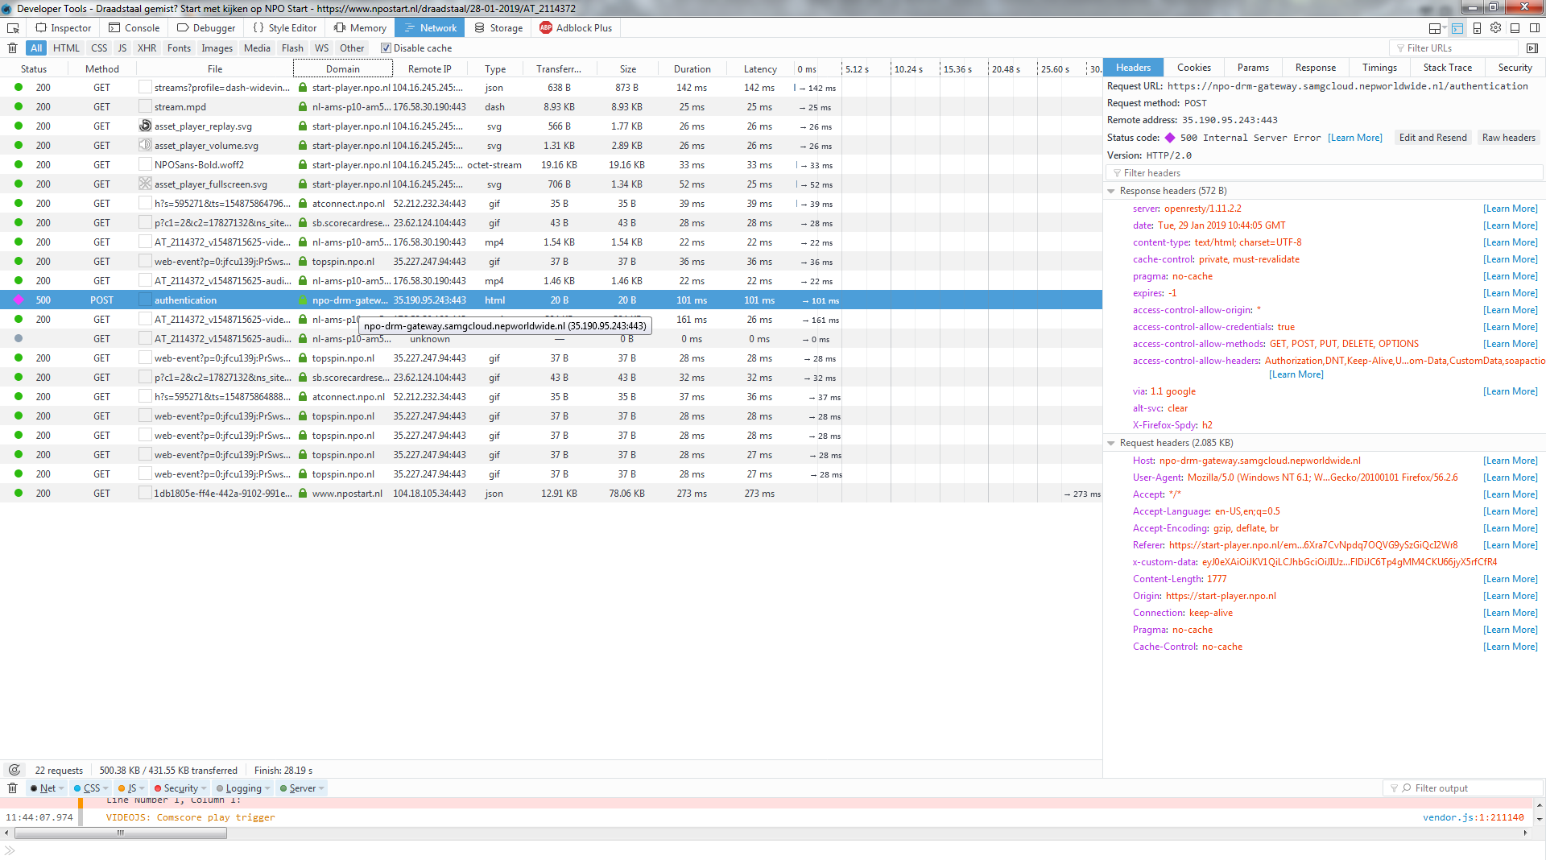Open the Logging console filter dropdown
This screenshot has height=860, width=1546.
243,788
